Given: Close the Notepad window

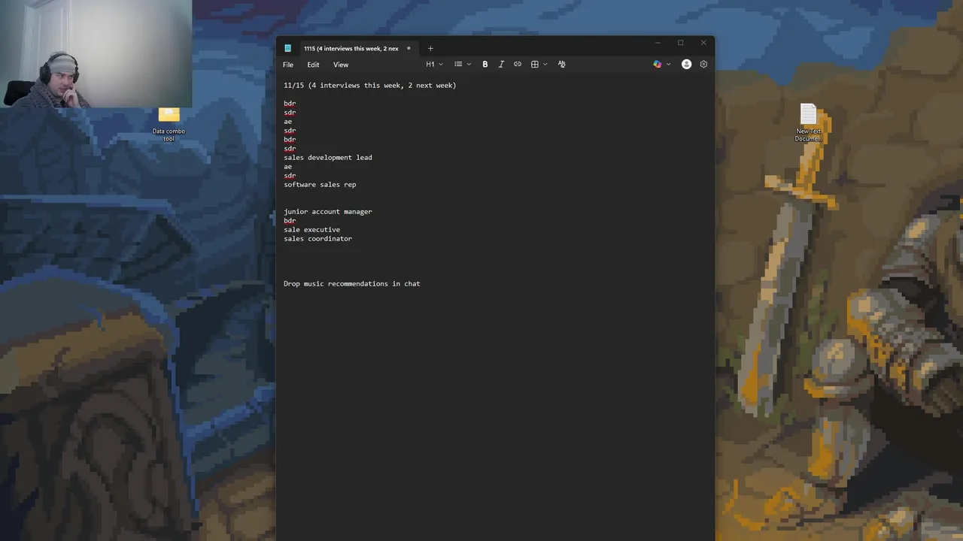Looking at the screenshot, I should point(703,43).
